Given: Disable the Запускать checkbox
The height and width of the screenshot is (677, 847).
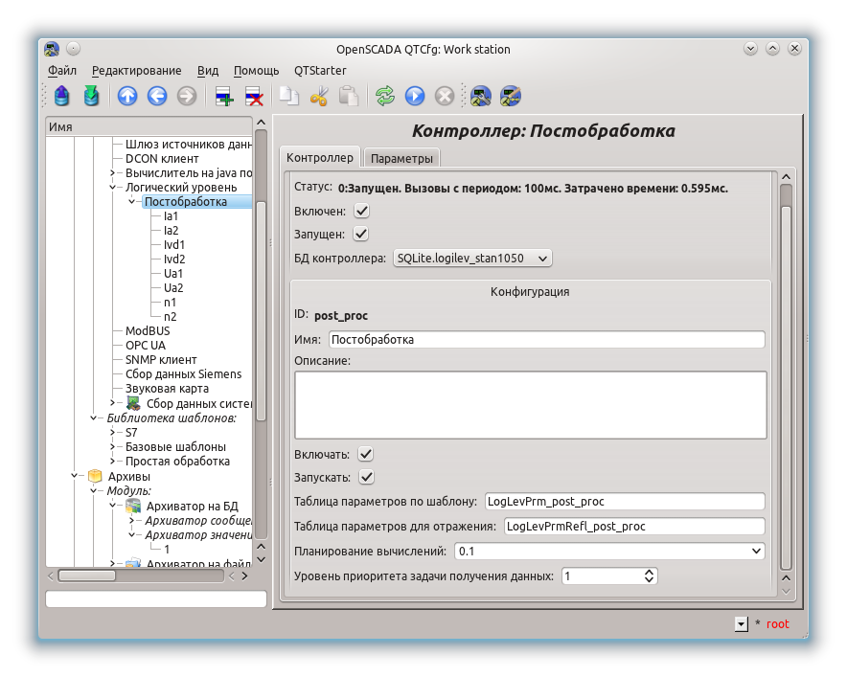Looking at the screenshot, I should coord(366,477).
